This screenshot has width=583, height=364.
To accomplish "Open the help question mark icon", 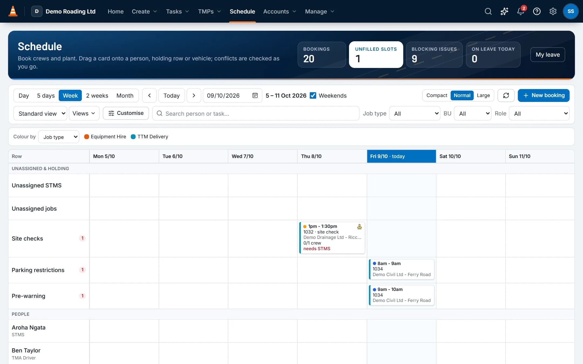I will (x=537, y=11).
